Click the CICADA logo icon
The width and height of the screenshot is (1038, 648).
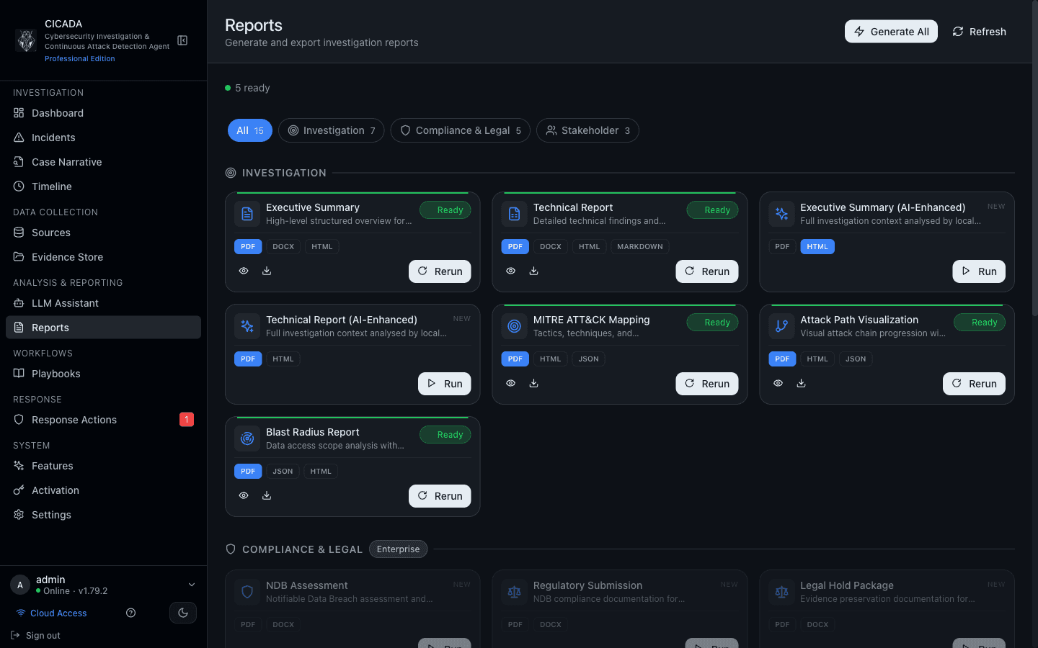click(x=27, y=40)
